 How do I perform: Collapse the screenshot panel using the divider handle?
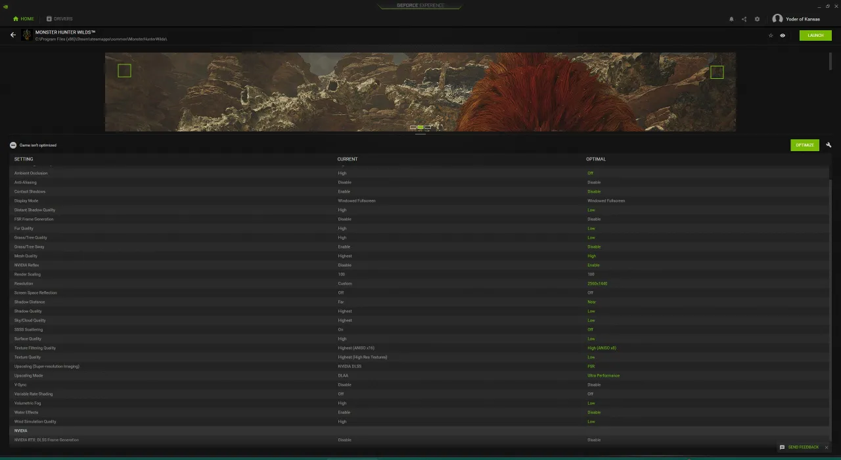coord(420,134)
